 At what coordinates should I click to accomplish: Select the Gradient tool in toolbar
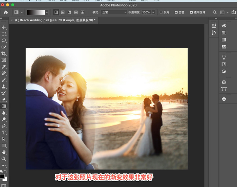coord(4,106)
